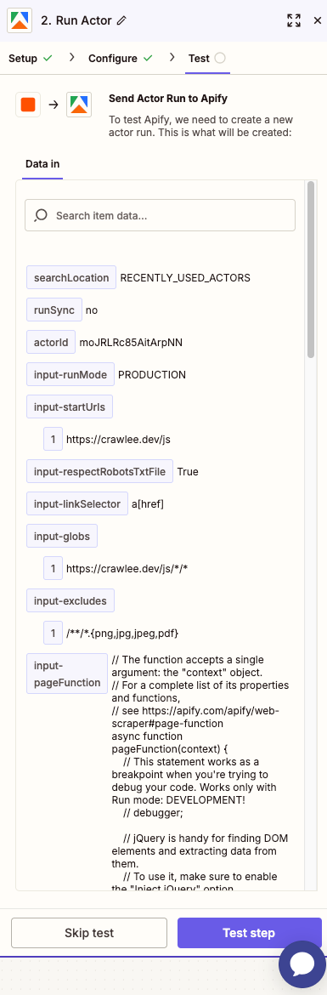This screenshot has height=995, width=327.
Task: Select the input-globs label
Action: point(61,537)
